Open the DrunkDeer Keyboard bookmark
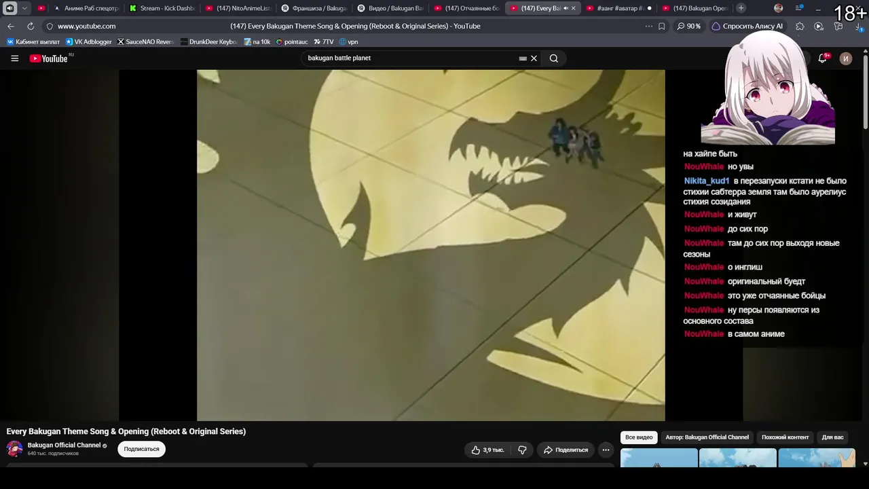The image size is (869, 489). point(208,42)
